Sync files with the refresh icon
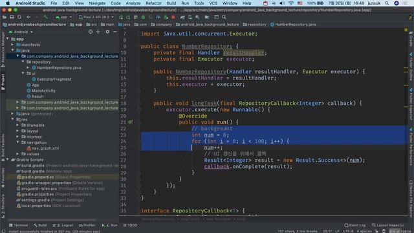This screenshot has height=233, width=414. [19, 17]
